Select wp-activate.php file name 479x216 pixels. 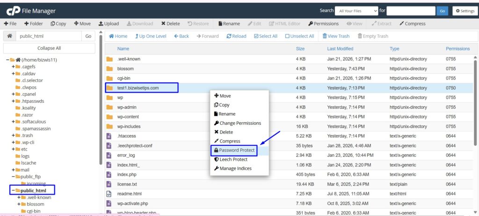[132, 203]
